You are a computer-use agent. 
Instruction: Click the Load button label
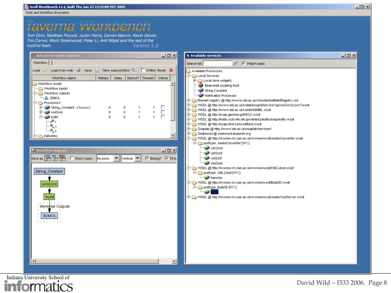click(36, 71)
